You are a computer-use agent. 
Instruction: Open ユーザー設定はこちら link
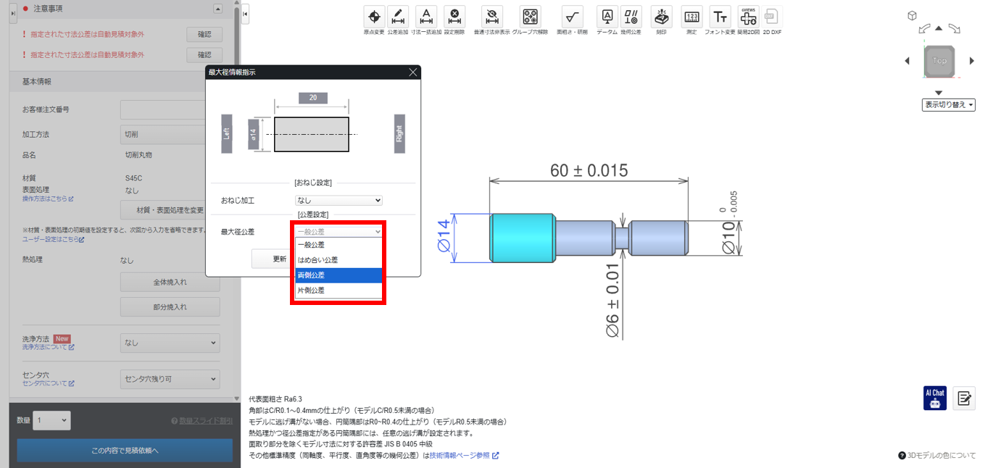54,239
